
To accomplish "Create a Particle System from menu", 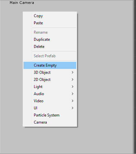I will pos(50,115).
